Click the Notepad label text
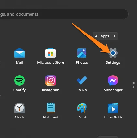Image resolution: width=137 pixels, height=138 pixels. (51, 117)
